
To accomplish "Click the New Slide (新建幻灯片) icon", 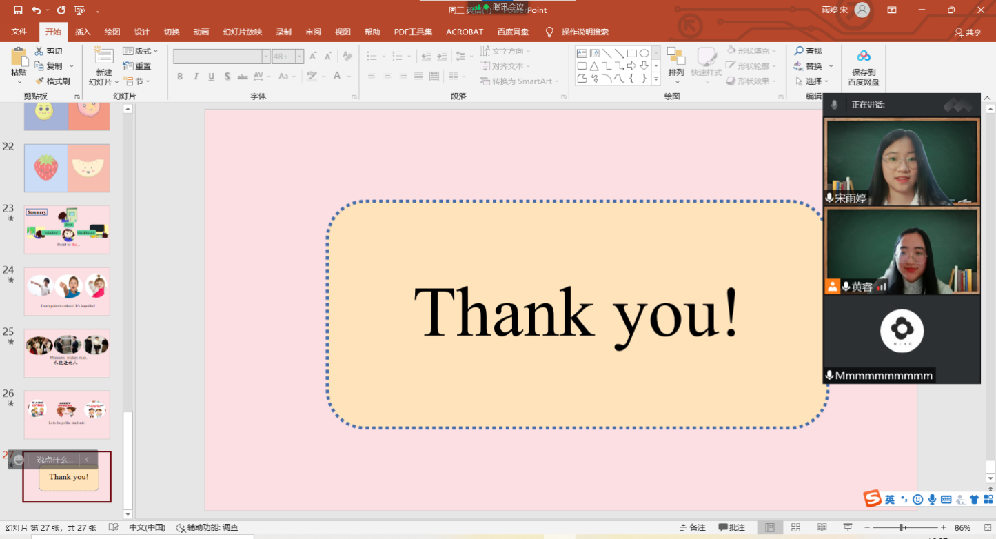I will (x=104, y=58).
